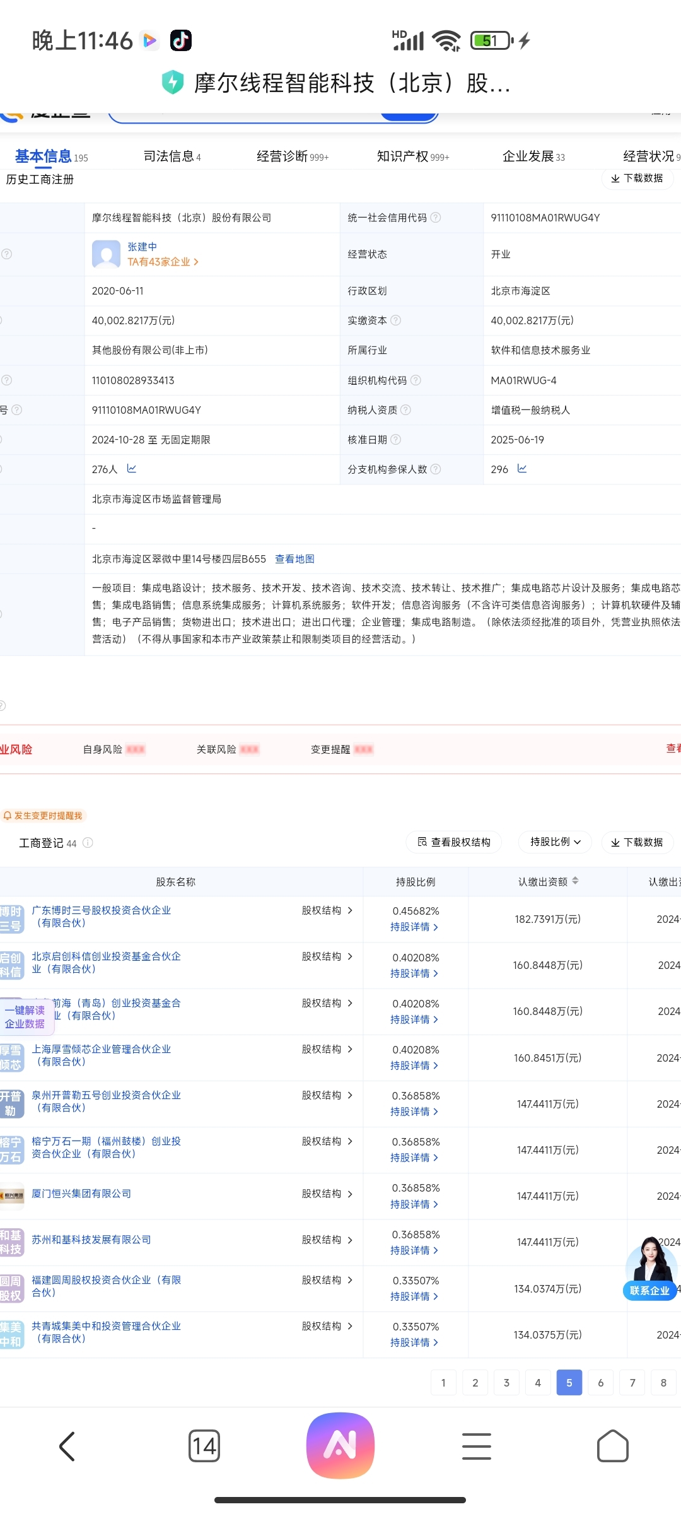Download shareholder data via lower 下载数据

click(x=637, y=842)
